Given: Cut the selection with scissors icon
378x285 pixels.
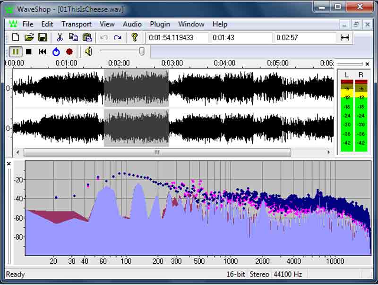Looking at the screenshot, I should pos(60,37).
